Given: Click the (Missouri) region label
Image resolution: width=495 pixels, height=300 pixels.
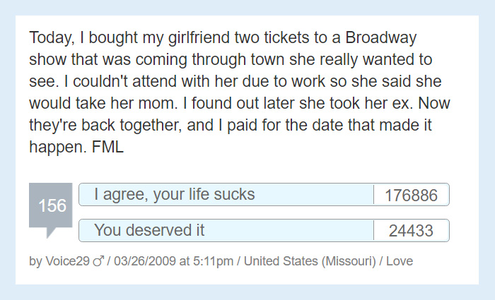Looking at the screenshot, I should (x=349, y=261).
